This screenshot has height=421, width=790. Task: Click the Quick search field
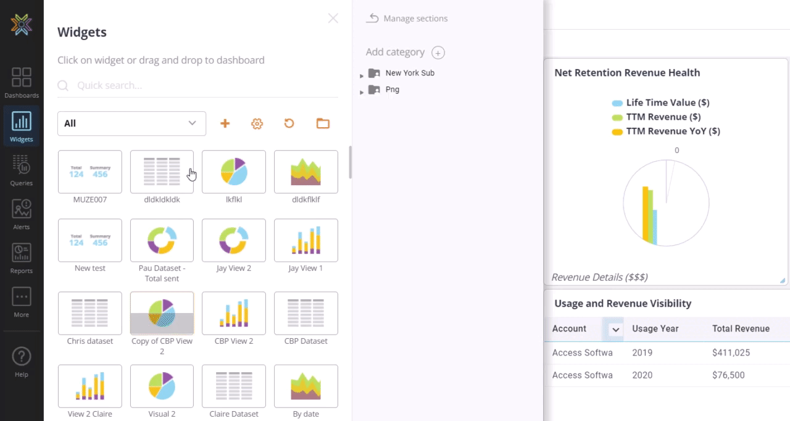[x=204, y=85]
